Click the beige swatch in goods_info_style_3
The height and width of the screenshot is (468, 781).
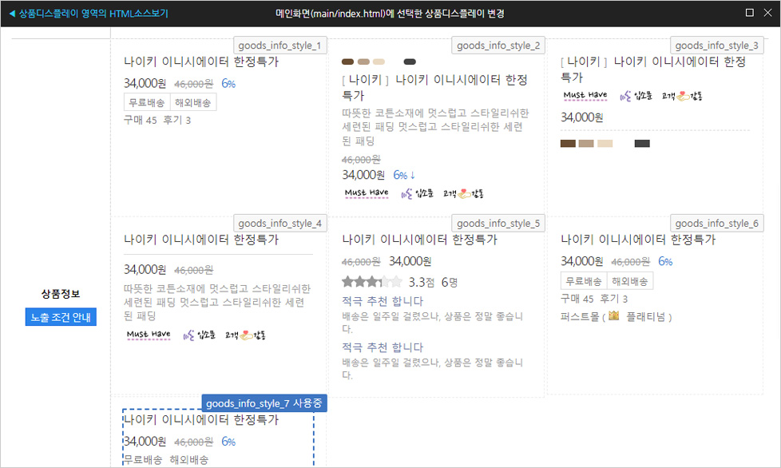[x=605, y=144]
